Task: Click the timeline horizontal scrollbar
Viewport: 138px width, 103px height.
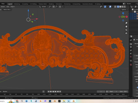Action: point(64,96)
